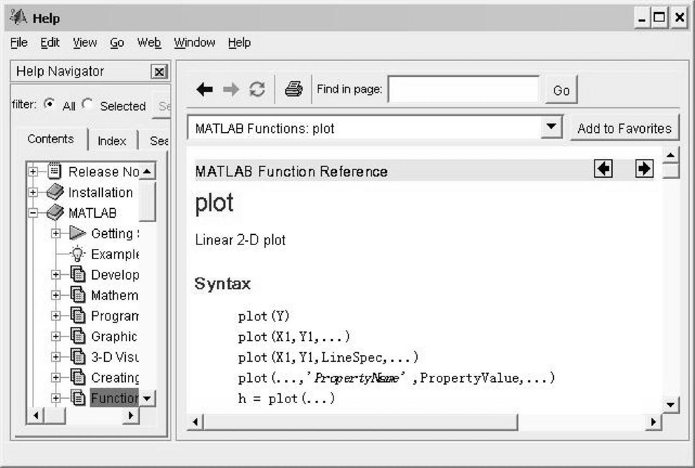Print the help page using printer icon

tap(294, 89)
